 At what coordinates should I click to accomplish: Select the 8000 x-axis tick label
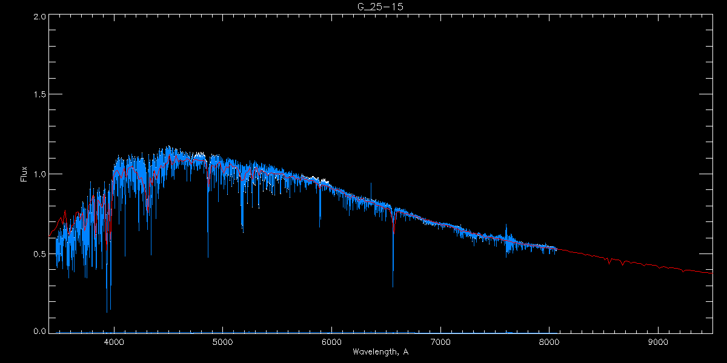coord(549,342)
